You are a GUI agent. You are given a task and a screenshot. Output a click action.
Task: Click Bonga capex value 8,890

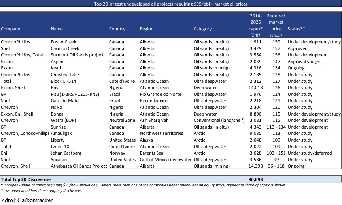[256, 114]
